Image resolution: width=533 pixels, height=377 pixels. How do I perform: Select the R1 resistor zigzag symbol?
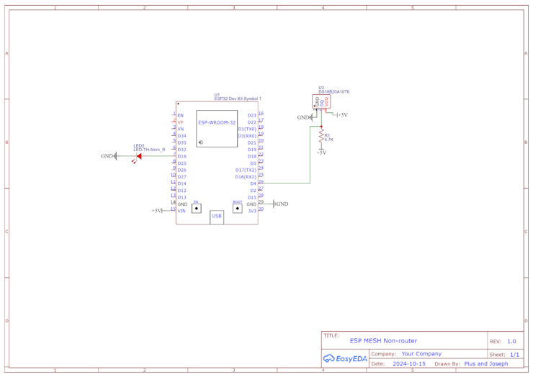(x=321, y=136)
